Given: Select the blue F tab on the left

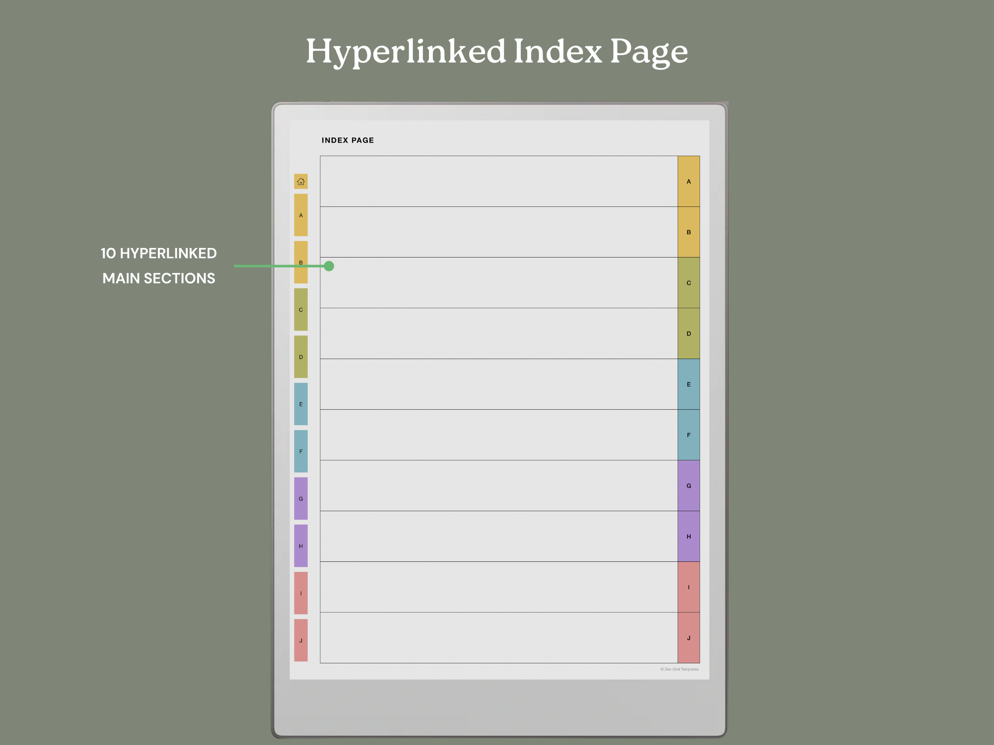Looking at the screenshot, I should [x=301, y=451].
